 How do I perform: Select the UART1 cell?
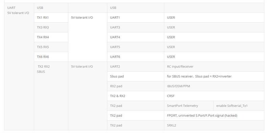point(136,18)
